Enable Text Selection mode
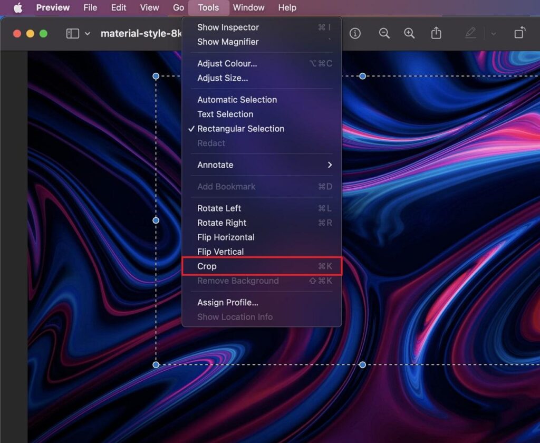 coord(262,114)
